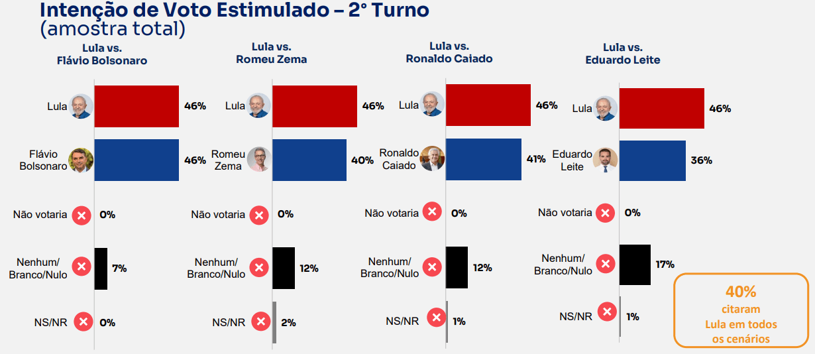Screen dimensions: 815x354
Task: Click Lula's portrait in the Flávio Bolsonaro chart
Action: pyautogui.click(x=81, y=106)
